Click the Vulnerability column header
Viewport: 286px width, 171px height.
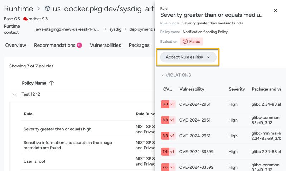click(192, 89)
